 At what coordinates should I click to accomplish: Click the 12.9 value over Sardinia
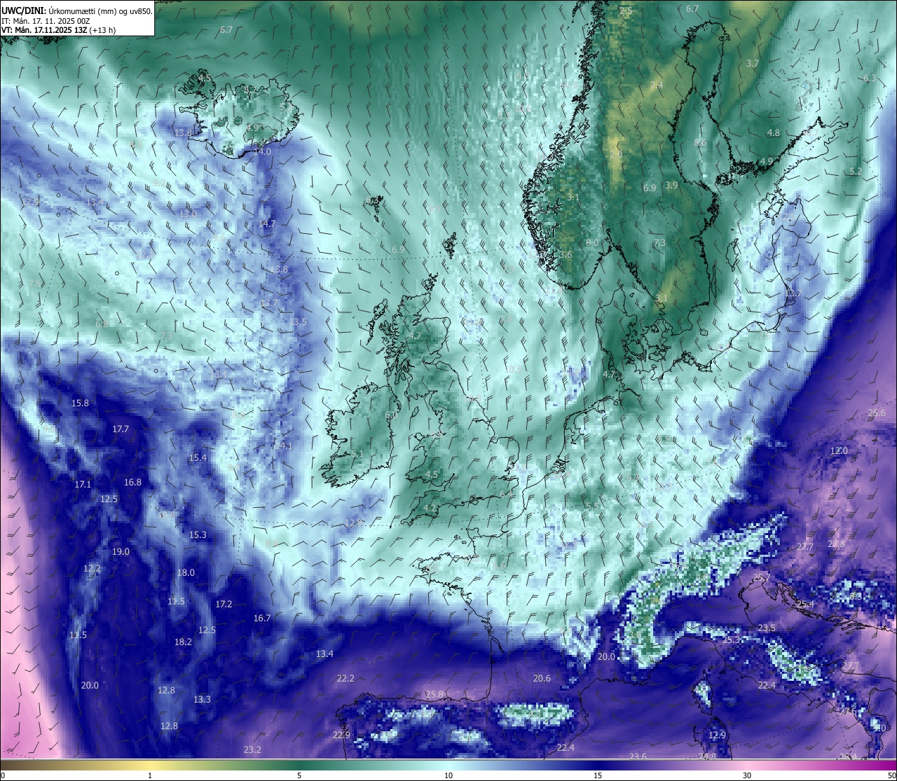point(717,735)
